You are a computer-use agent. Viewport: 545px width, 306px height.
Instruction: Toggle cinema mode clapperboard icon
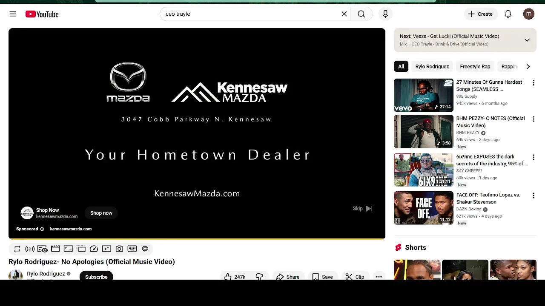pos(55,249)
